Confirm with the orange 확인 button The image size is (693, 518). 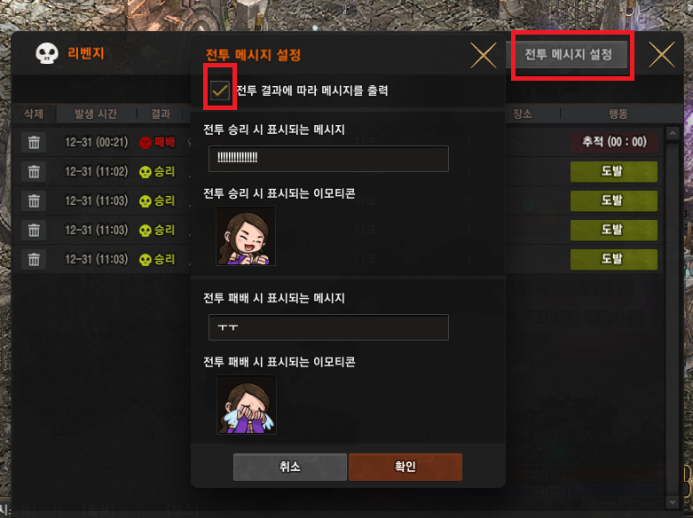pyautogui.click(x=406, y=467)
